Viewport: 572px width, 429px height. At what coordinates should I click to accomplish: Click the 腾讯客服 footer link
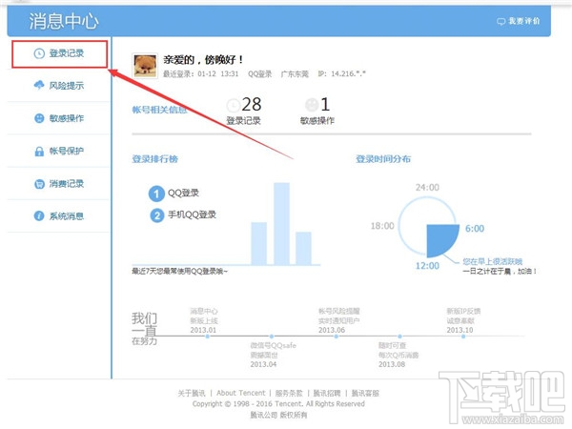coord(365,393)
